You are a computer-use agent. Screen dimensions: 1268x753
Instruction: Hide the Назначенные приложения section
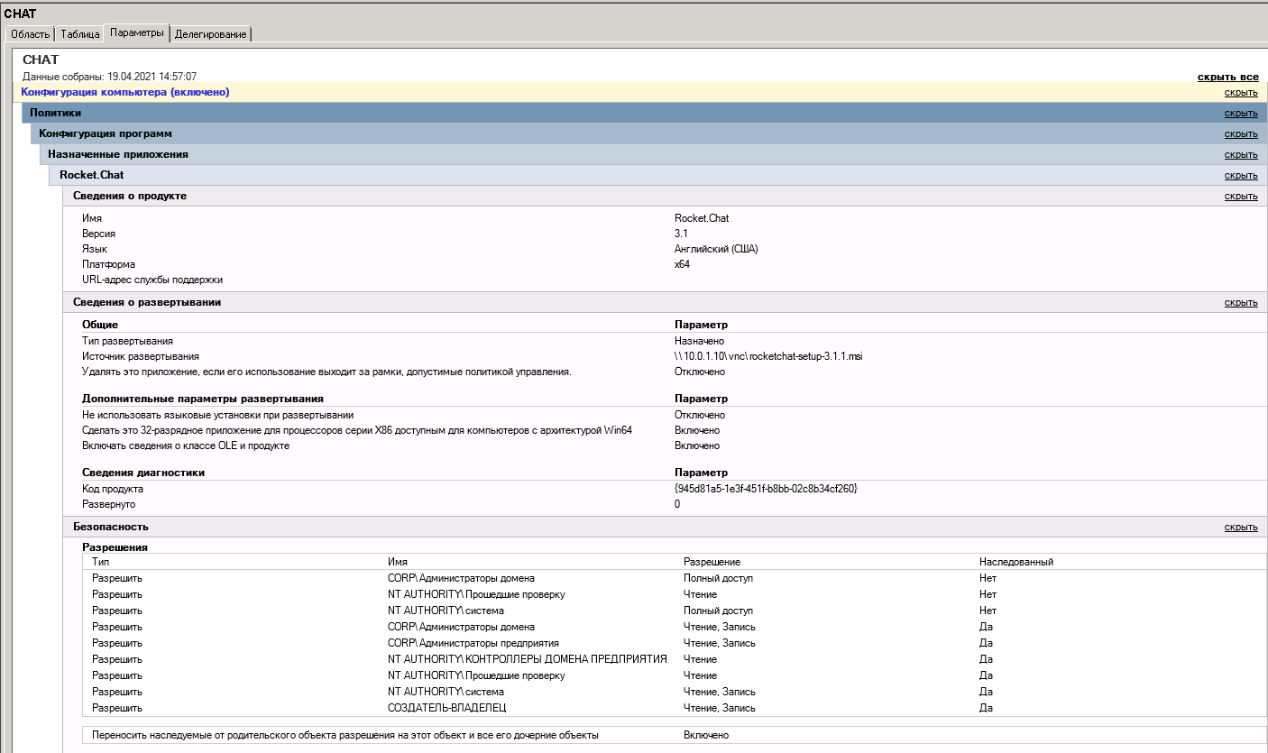(1241, 154)
